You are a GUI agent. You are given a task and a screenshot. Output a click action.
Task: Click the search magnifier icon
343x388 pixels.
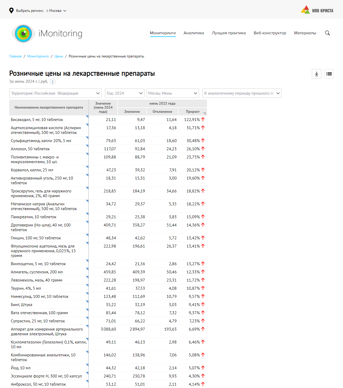click(x=327, y=33)
